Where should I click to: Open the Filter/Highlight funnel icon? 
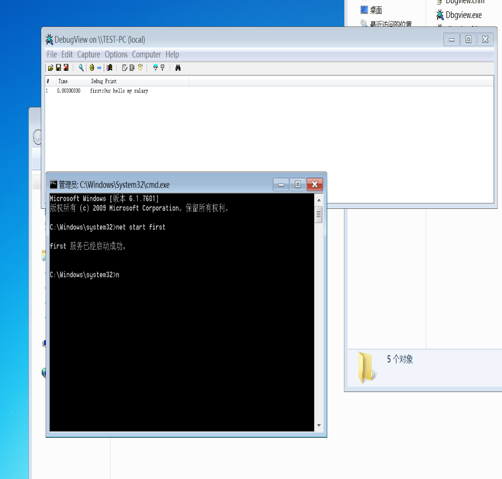point(155,67)
